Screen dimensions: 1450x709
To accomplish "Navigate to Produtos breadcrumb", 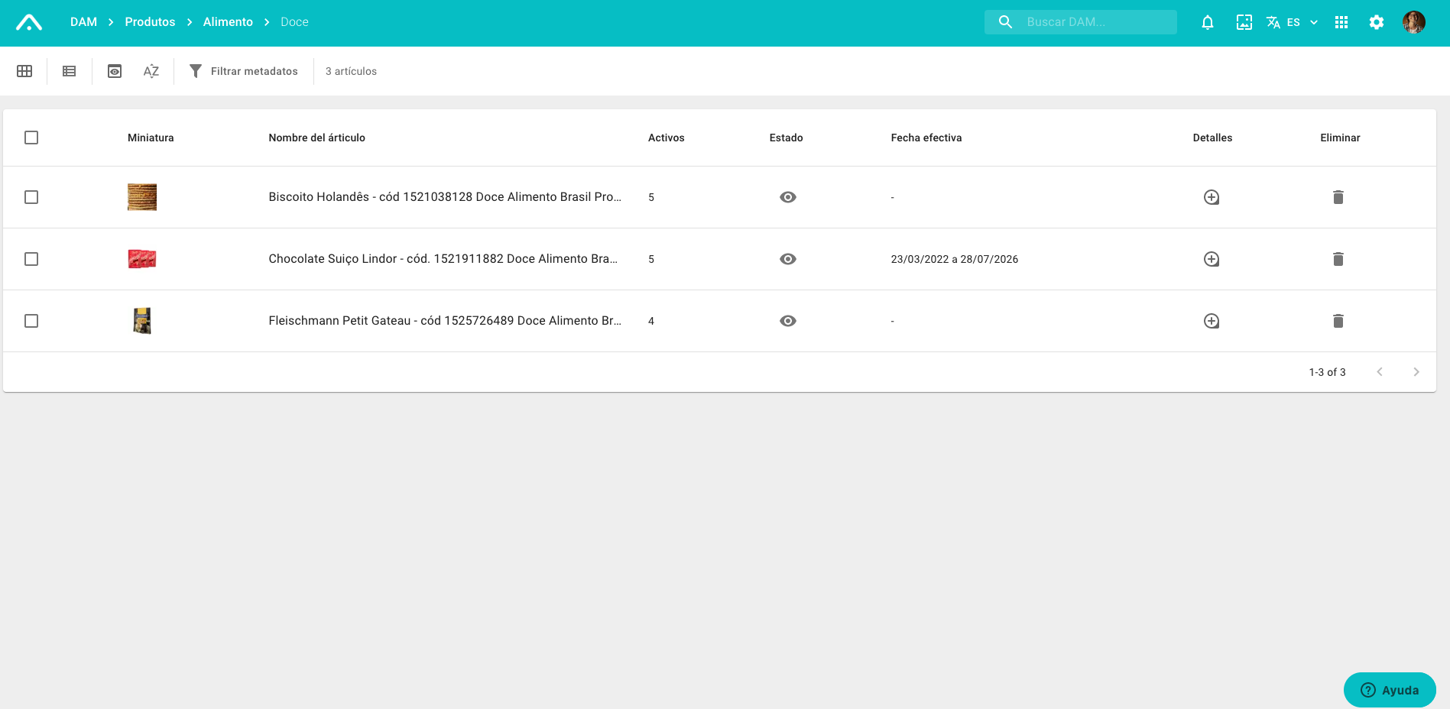I will pyautogui.click(x=150, y=22).
